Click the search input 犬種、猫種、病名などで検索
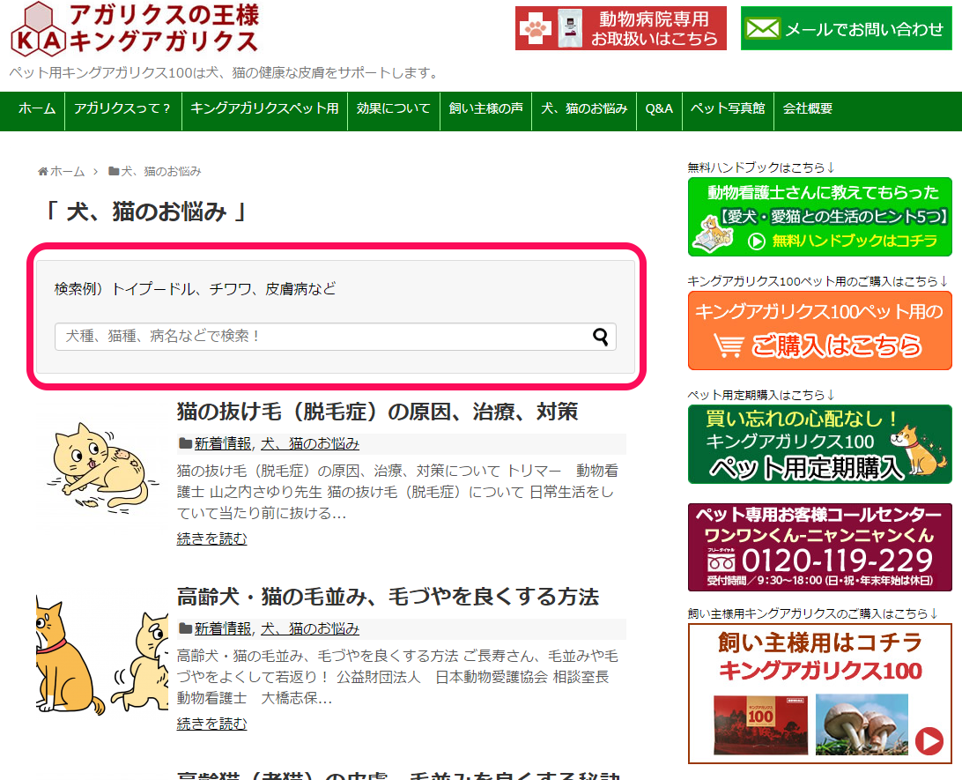962x780 pixels. point(335,337)
